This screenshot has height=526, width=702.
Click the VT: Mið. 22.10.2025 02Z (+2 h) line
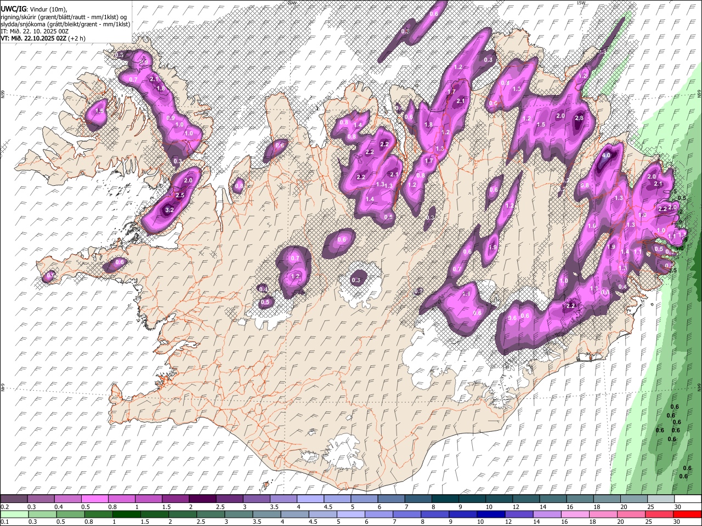point(43,38)
